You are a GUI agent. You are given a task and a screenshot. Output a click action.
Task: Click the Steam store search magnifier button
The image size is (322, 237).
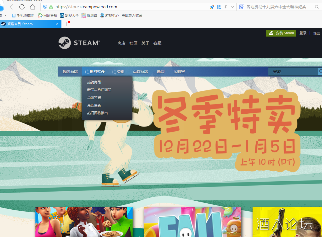click(x=320, y=71)
